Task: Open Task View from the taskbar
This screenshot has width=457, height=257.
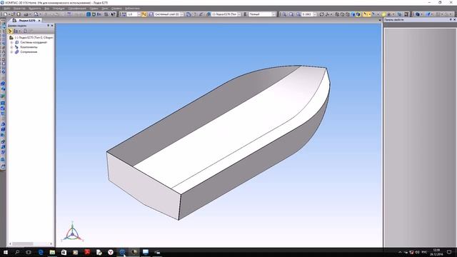Action: [x=29, y=252]
